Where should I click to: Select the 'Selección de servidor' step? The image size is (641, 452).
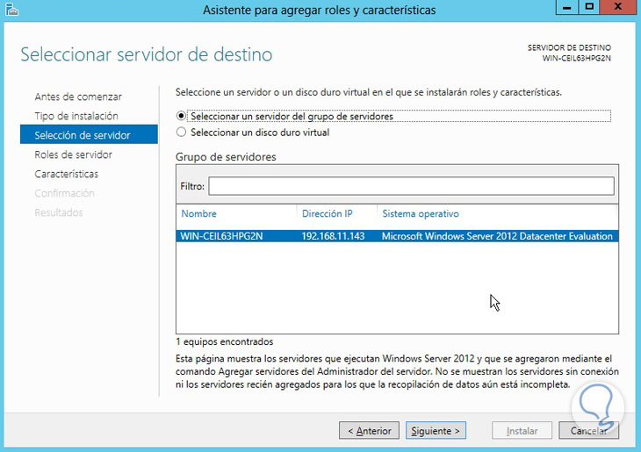pos(89,134)
